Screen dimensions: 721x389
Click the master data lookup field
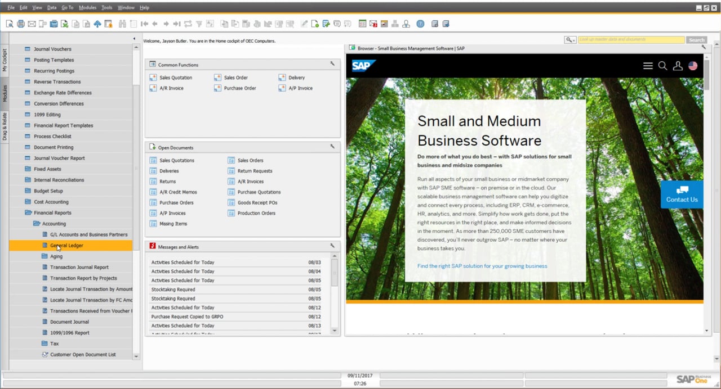point(631,40)
